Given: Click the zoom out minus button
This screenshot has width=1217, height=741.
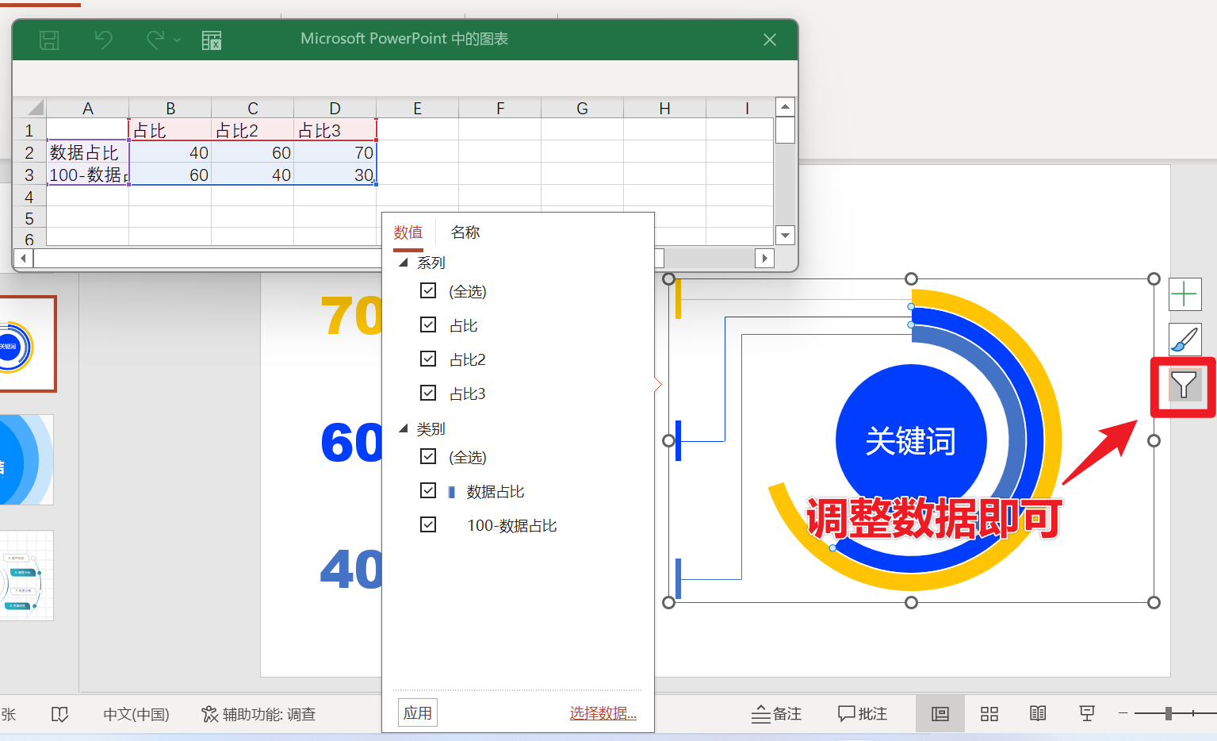Looking at the screenshot, I should pyautogui.click(x=1123, y=713).
